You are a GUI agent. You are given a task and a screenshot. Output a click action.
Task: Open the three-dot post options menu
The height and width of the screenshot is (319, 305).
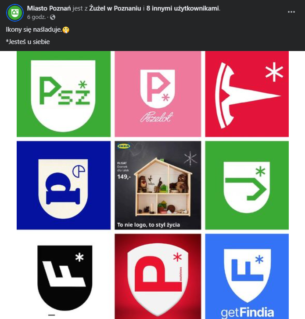291,12
